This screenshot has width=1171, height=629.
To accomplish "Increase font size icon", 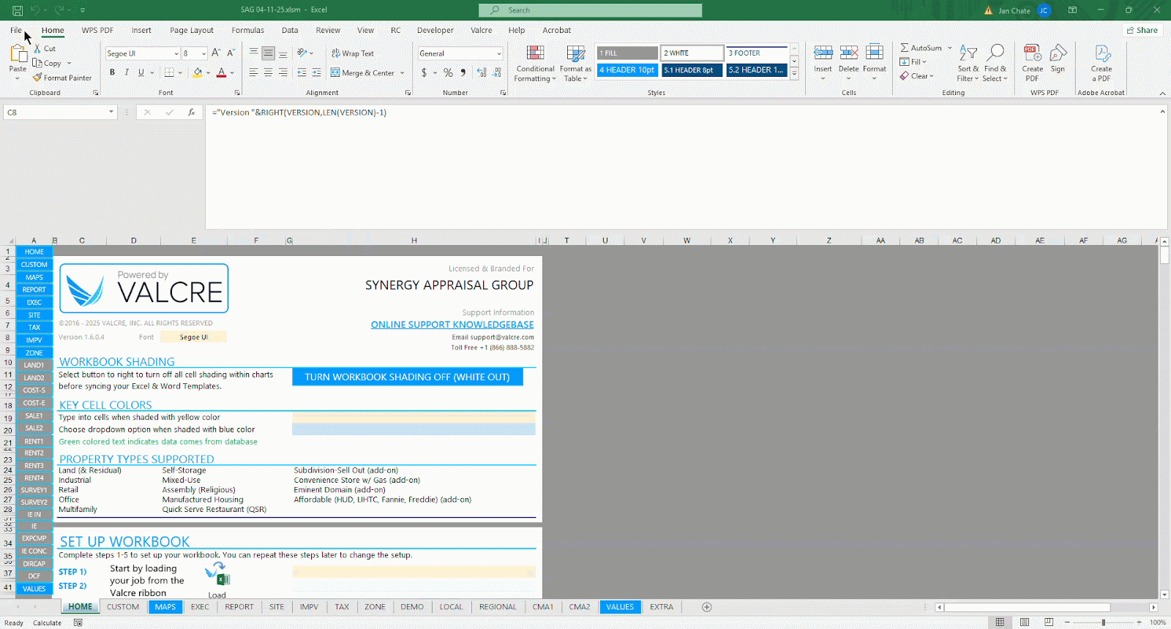I will tap(216, 53).
